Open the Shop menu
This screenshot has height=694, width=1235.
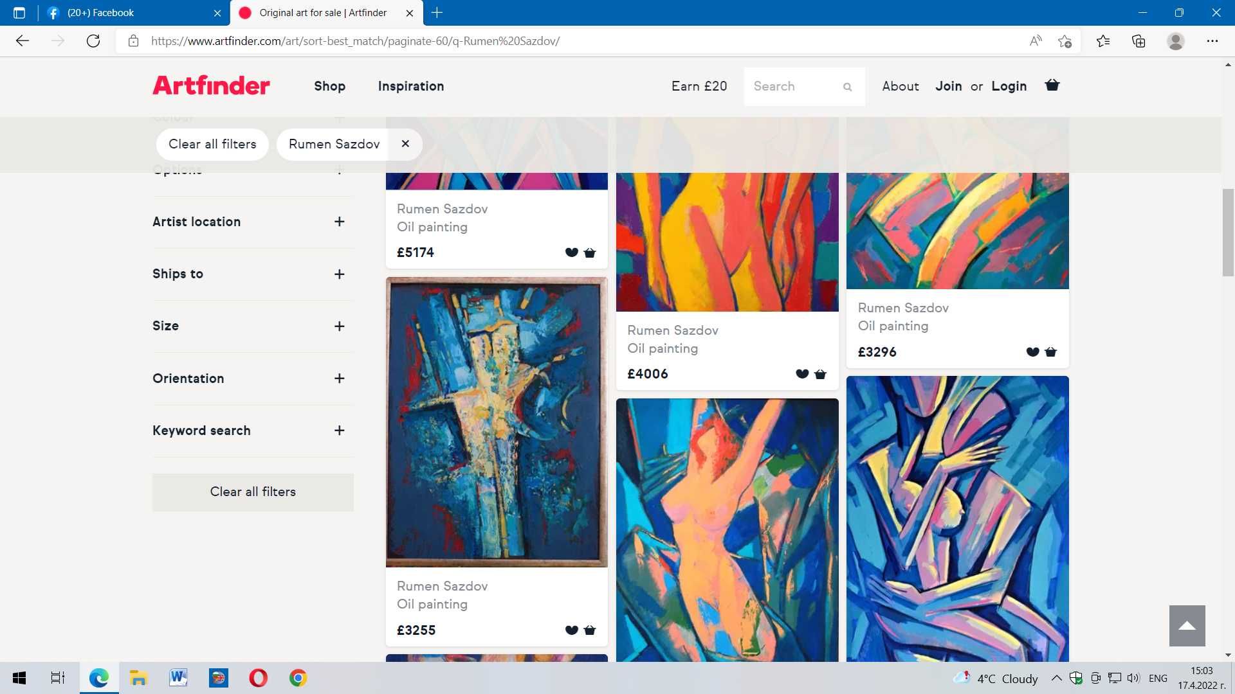[x=329, y=86]
